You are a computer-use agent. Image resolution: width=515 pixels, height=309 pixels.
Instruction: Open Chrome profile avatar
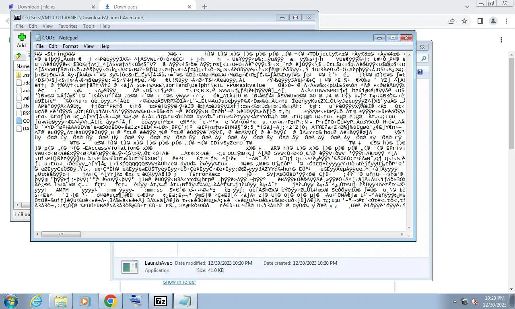[493, 21]
